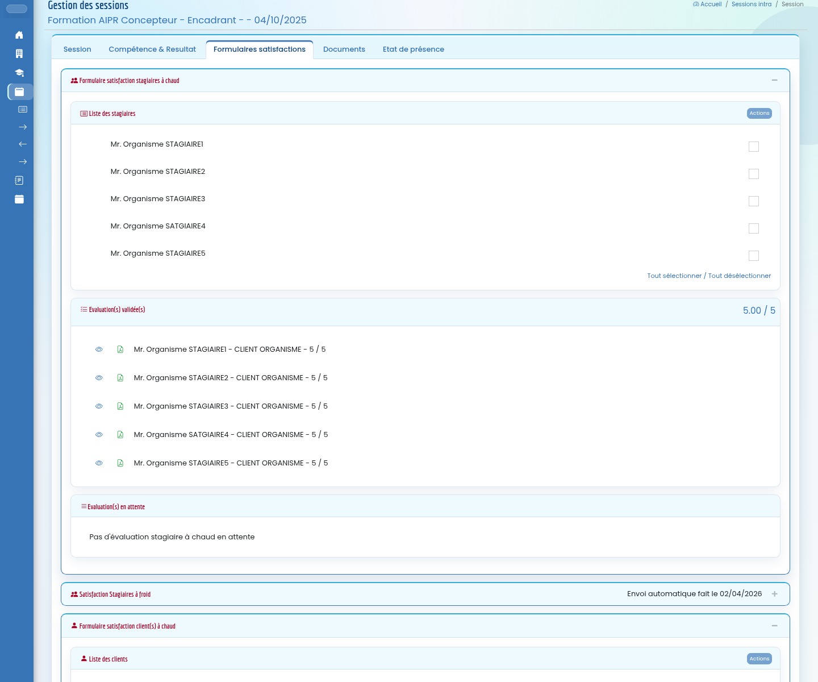Click the Evaluation(s) validée(s) header

[112, 310]
